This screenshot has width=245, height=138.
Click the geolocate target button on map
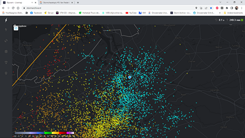click(16, 28)
